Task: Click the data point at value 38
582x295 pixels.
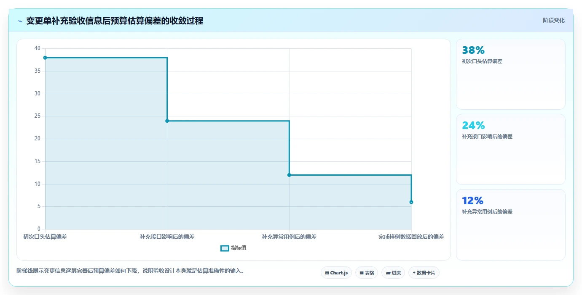Action: point(45,58)
